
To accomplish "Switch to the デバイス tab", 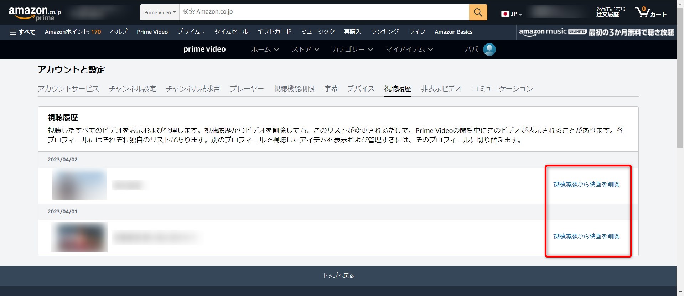I will pyautogui.click(x=361, y=89).
